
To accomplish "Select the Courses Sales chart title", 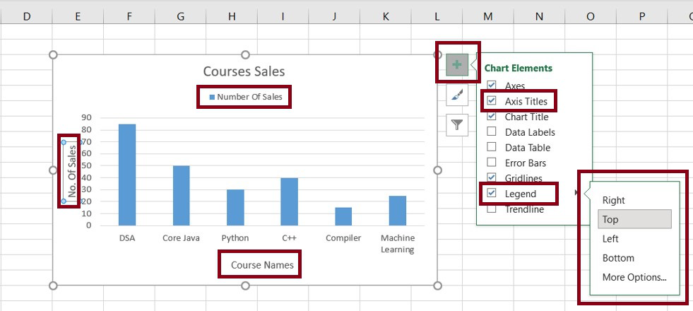I will 244,71.
